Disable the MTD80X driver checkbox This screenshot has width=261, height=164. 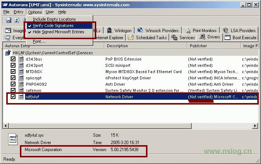(x=13, y=72)
